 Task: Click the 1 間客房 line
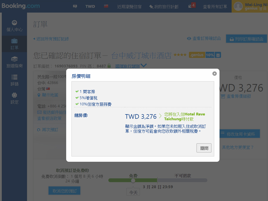coord(85,92)
